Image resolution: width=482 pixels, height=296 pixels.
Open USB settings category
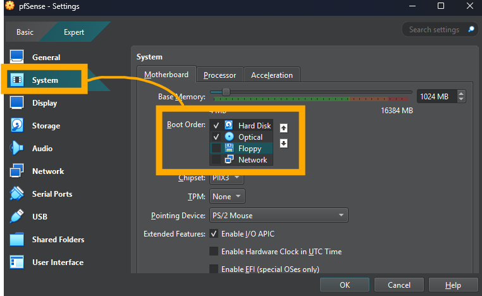(40, 216)
